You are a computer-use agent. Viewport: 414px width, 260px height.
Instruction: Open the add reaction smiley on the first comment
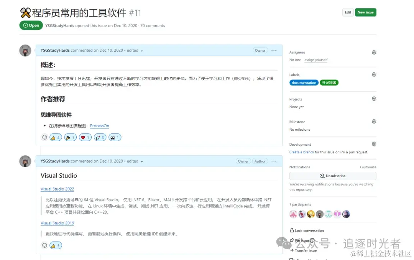[x=44, y=137]
